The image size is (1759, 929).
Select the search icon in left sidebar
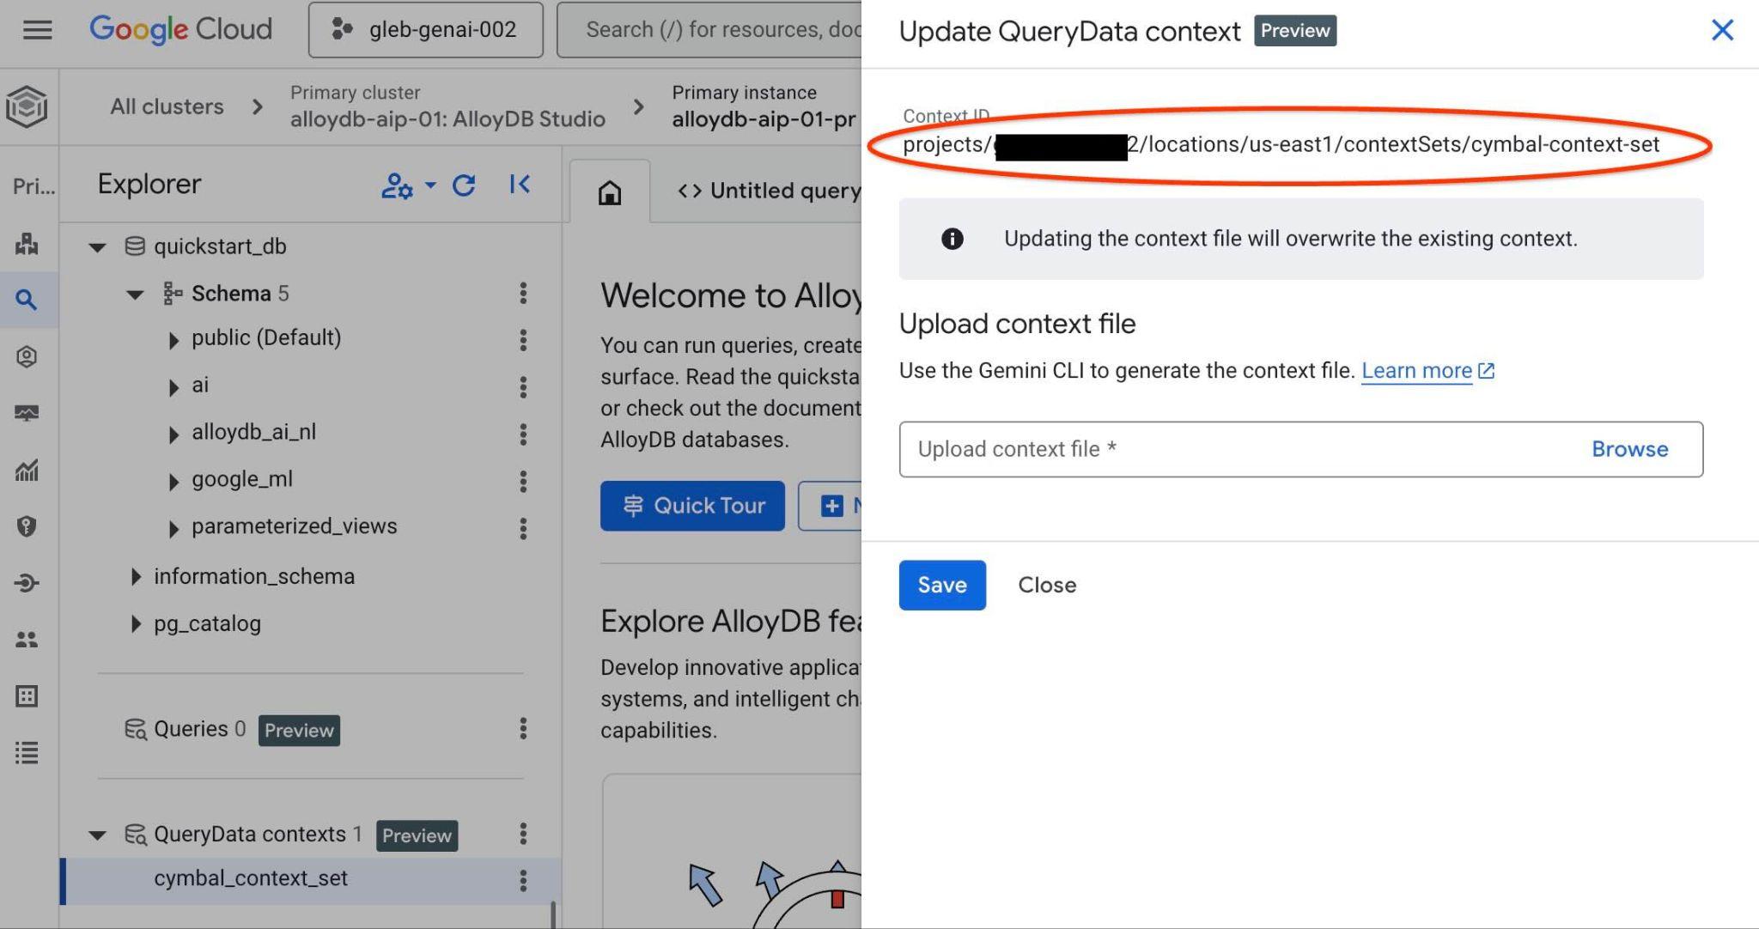[x=27, y=300]
